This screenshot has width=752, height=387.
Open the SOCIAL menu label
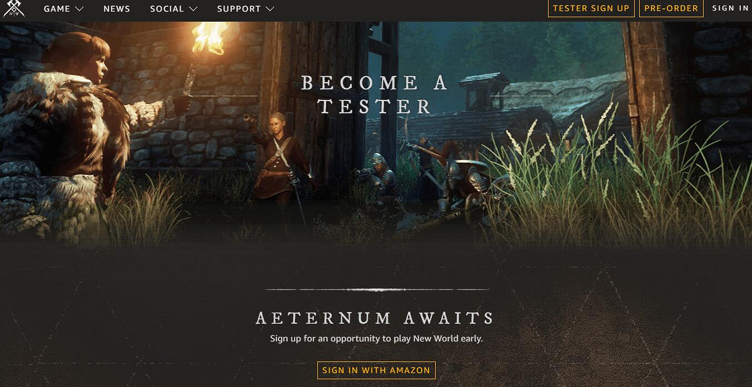tap(167, 9)
